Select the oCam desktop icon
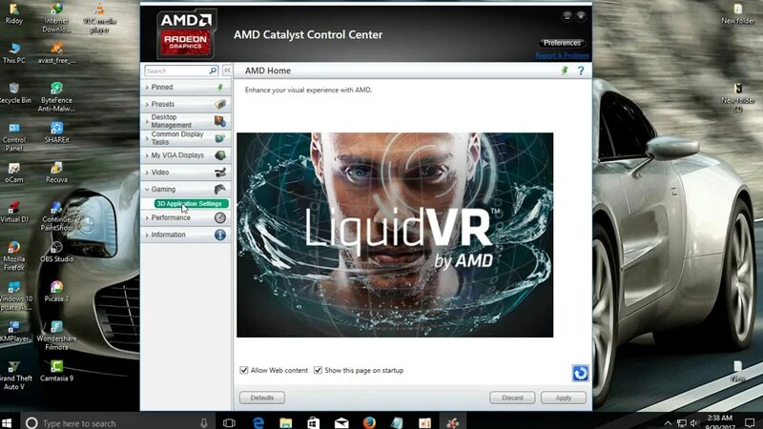 [14, 173]
